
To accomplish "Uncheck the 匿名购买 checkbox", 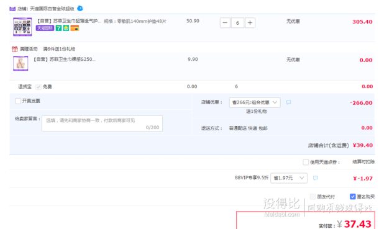I will tap(353, 197).
